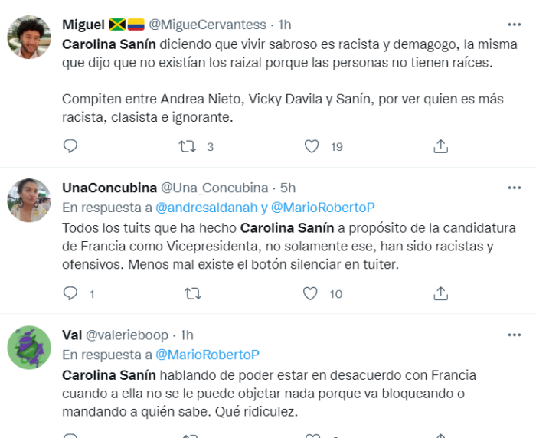Retweet Miguel's tweet about Carolina Sanín
The width and height of the screenshot is (536, 438).
click(x=188, y=145)
